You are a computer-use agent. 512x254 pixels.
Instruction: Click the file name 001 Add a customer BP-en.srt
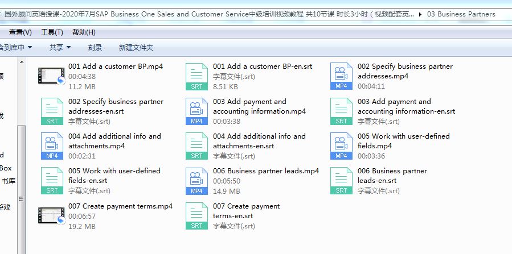(x=263, y=66)
